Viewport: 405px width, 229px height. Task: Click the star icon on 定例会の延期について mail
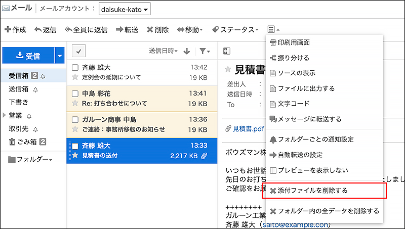tap(75, 77)
